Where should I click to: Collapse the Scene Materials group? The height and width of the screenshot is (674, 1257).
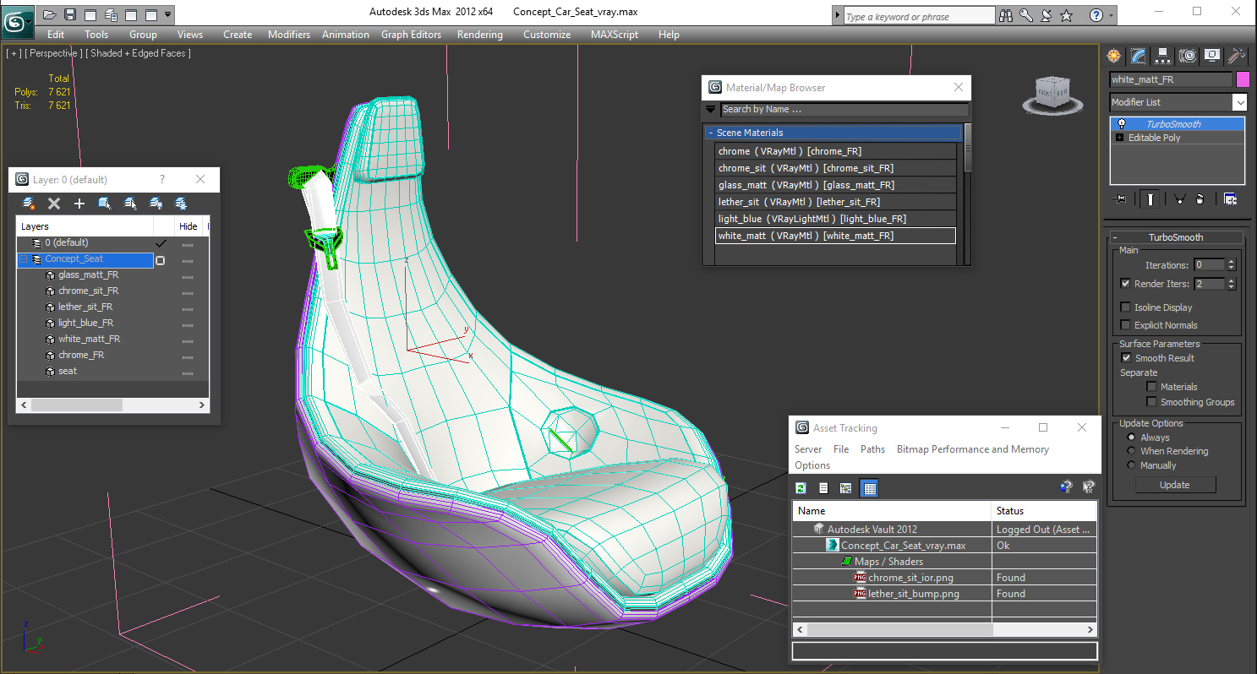(x=711, y=133)
